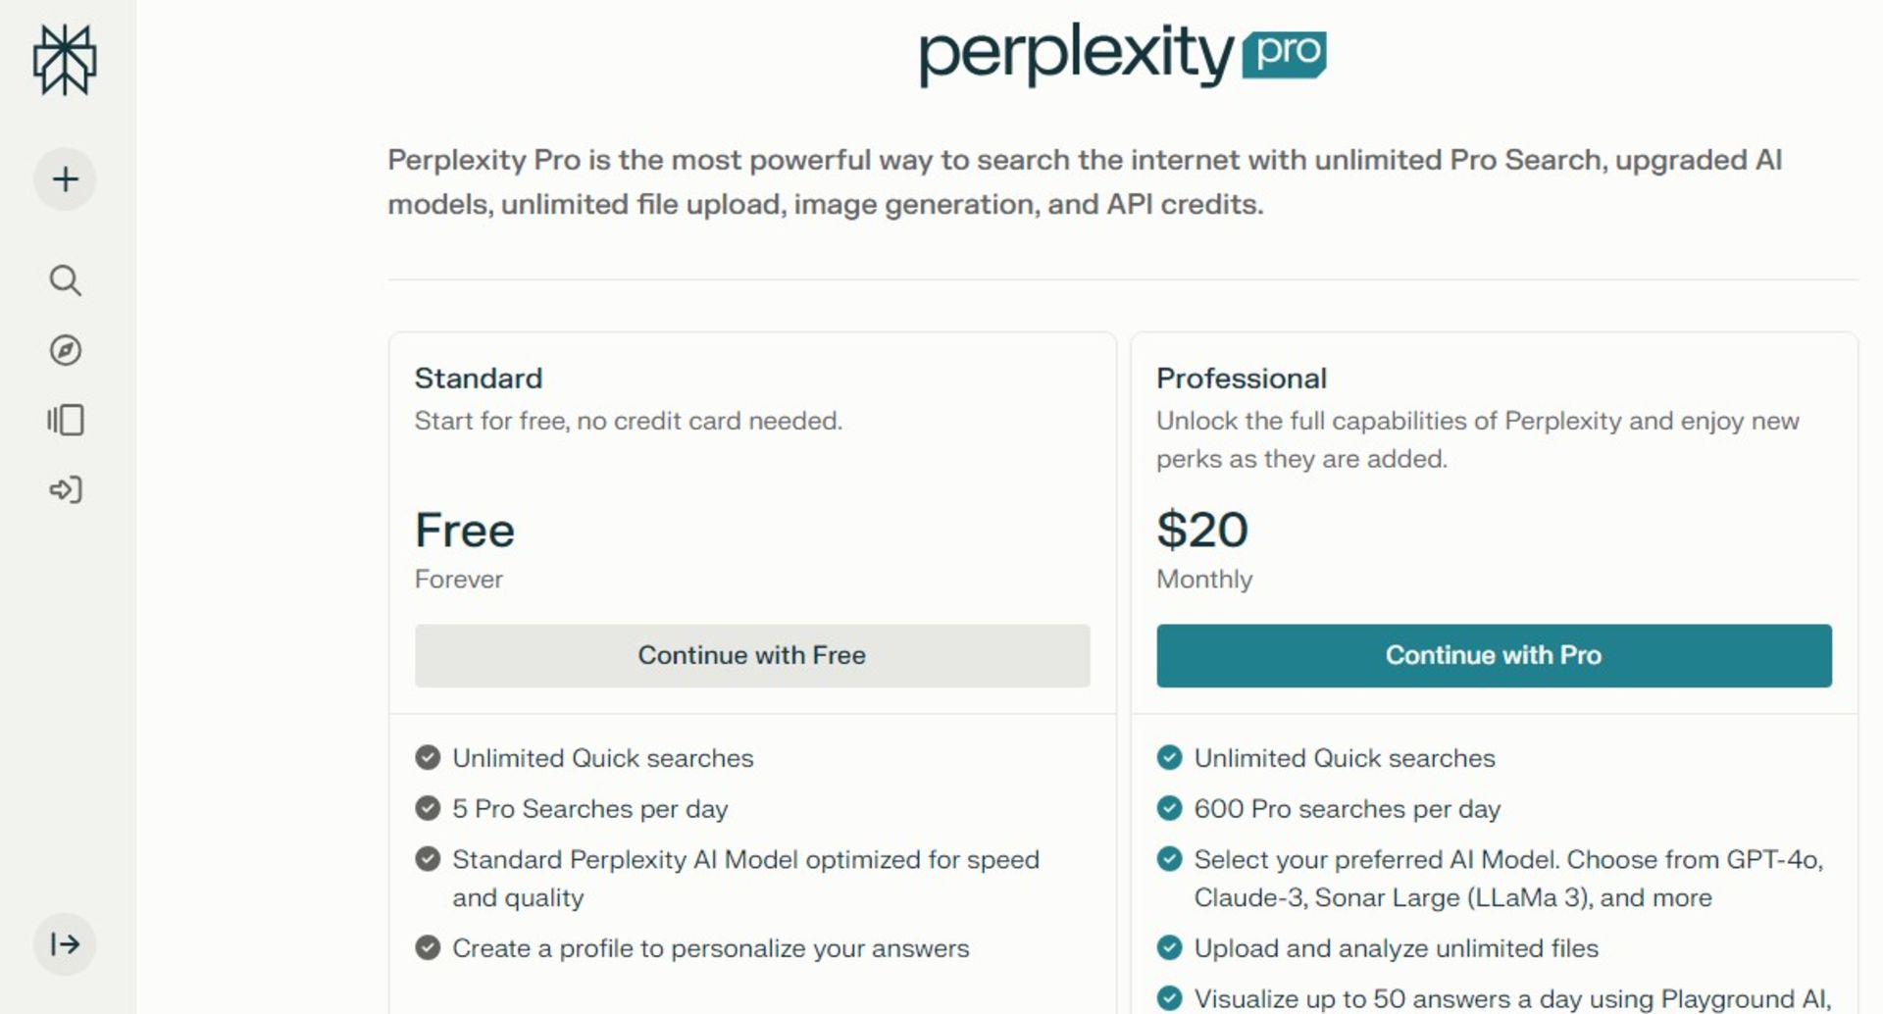
Task: Start a new thread with plus icon
Action: point(65,179)
